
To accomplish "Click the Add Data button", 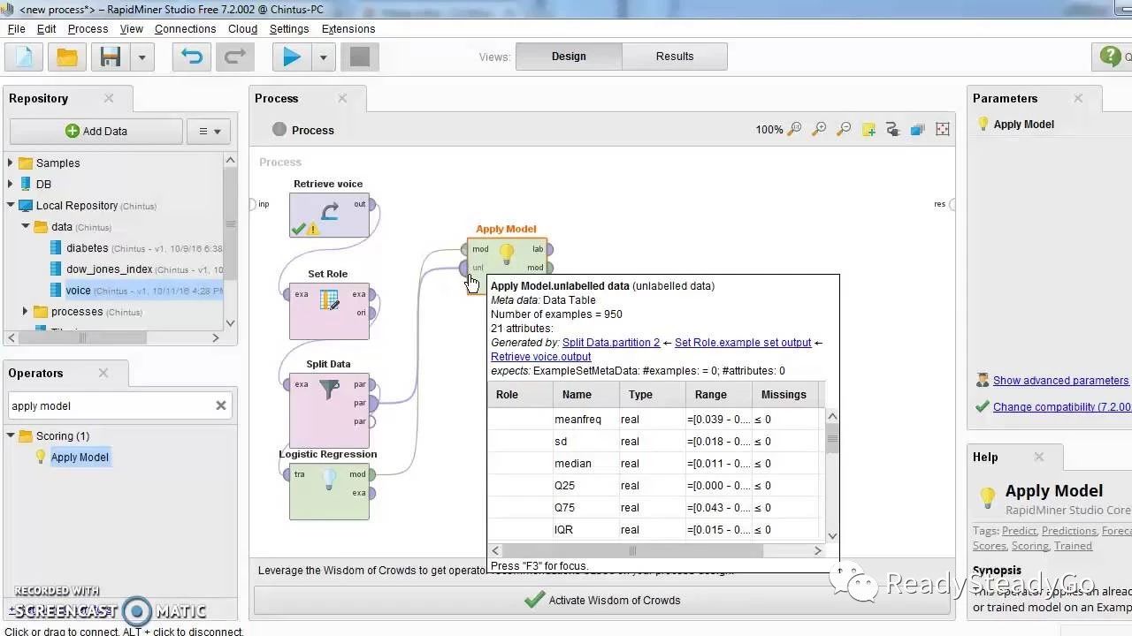I will 96,131.
